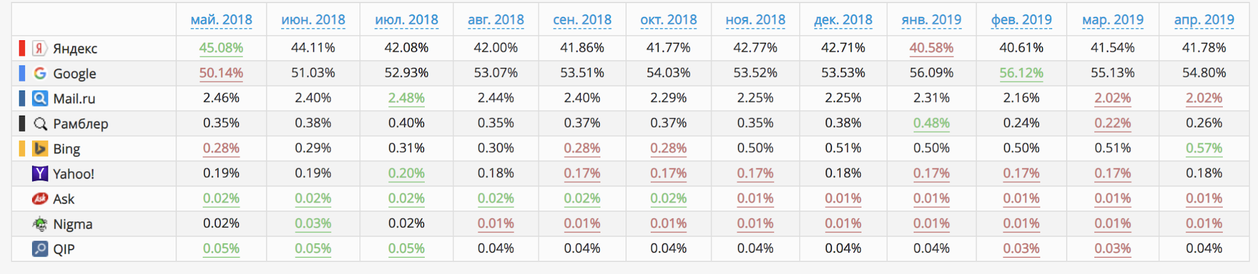The height and width of the screenshot is (274, 1258).
Task: Click the Mail.ru magnifier icon
Action: tap(40, 99)
